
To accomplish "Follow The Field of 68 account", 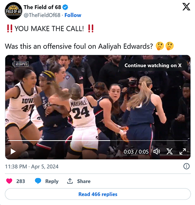I will (73, 15).
